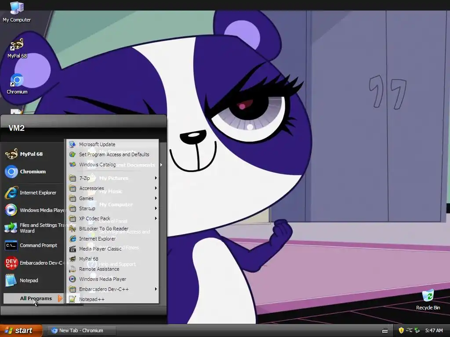The image size is (450, 337).
Task: Click the VM2 user name header
Action: [17, 128]
